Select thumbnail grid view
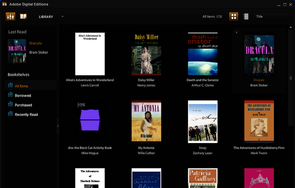This screenshot has width=295, height=188. [234, 17]
